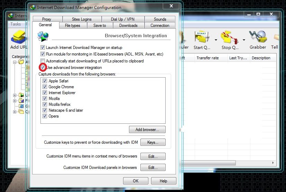Uncheck Apple Safari browser capture
The height and width of the screenshot is (192, 286).
coord(45,81)
